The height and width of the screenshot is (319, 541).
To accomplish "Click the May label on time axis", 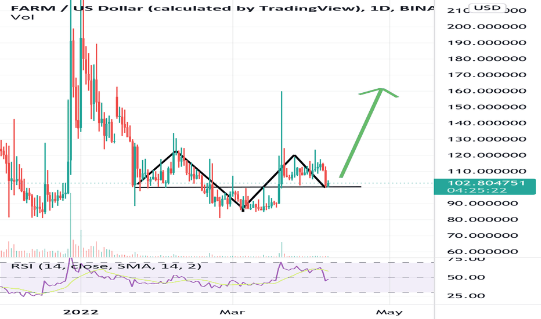I will [389, 312].
